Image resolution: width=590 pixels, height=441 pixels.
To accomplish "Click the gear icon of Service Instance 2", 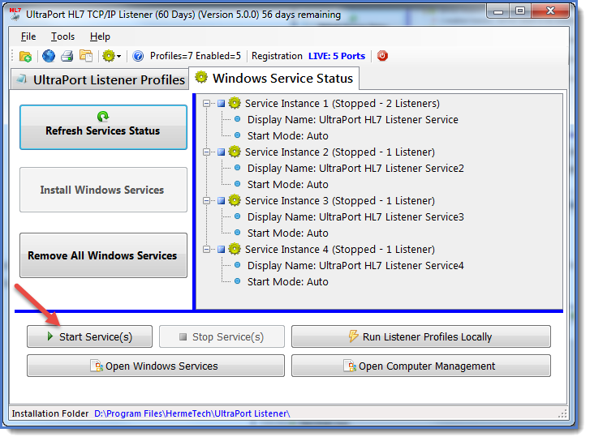I will tap(235, 152).
